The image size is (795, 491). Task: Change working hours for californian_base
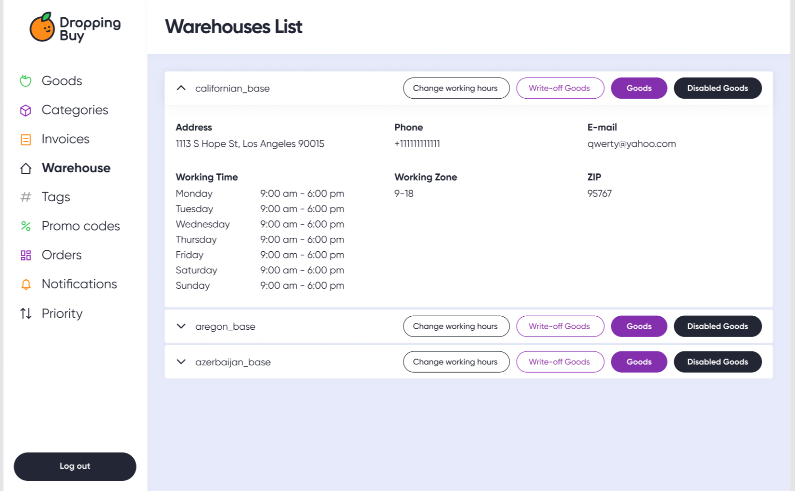pyautogui.click(x=456, y=88)
